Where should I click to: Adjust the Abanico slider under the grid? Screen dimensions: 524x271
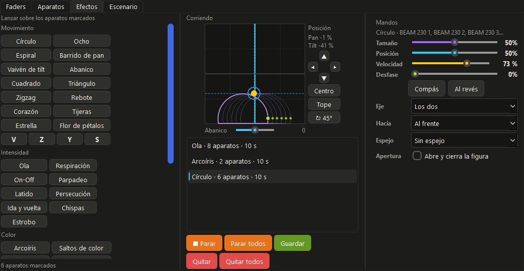(255, 130)
